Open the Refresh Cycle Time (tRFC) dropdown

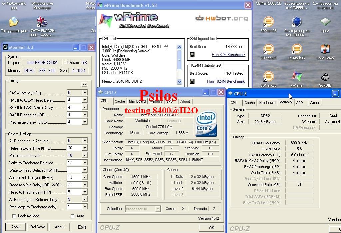point(85,148)
